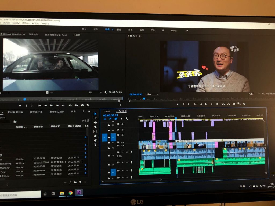Viewport: 275px width, 206px height.
Task: Expand workspace overflow chevrons at top
Action: coord(187,31)
